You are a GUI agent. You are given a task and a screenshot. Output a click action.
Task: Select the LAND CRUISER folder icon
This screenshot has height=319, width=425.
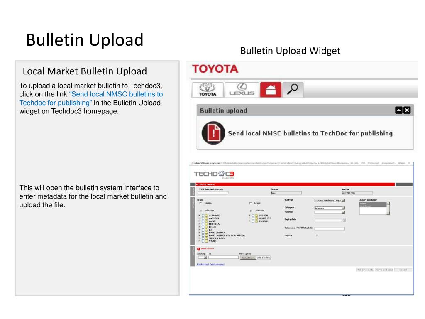[x=207, y=233]
